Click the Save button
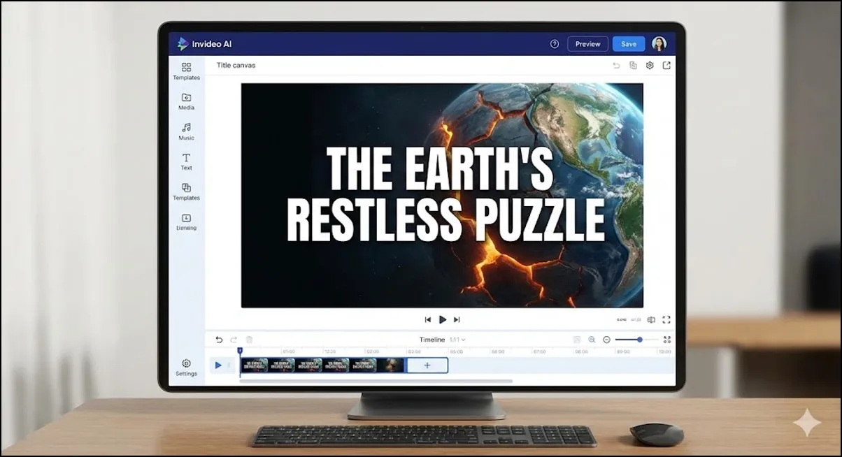 pyautogui.click(x=628, y=43)
